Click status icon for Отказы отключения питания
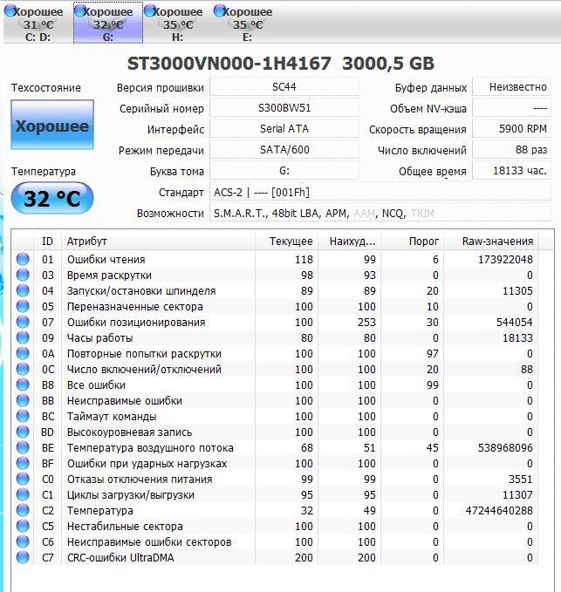561x592 pixels. 23,479
